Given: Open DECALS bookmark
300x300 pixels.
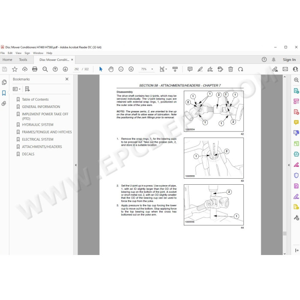Looking at the screenshot, I should [x=28, y=154].
